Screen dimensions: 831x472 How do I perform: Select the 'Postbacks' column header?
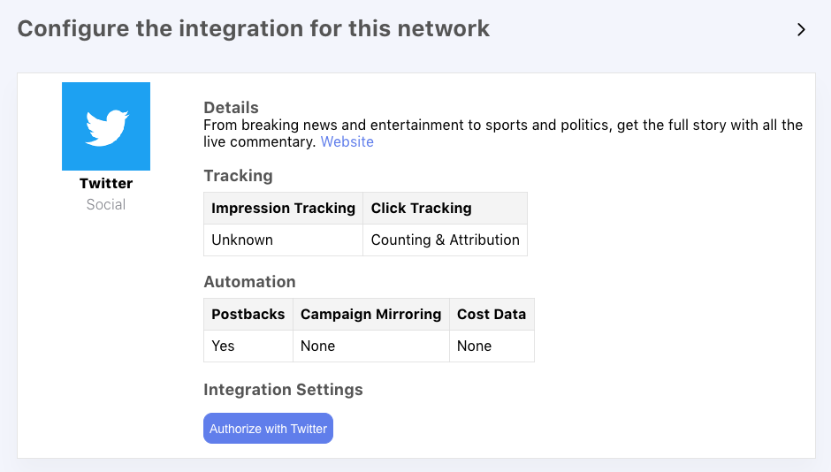[x=248, y=314]
